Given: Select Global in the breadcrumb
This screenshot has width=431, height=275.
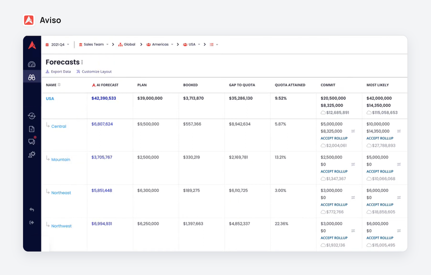Looking at the screenshot, I should [127, 44].
